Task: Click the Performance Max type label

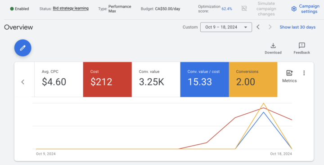Action: (x=120, y=9)
